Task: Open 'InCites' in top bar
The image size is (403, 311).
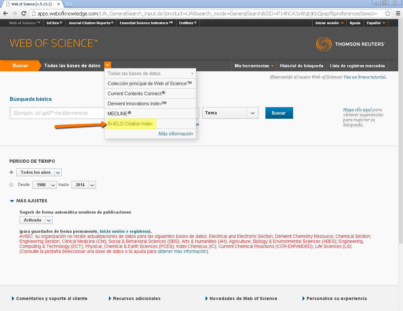Action: [54, 23]
